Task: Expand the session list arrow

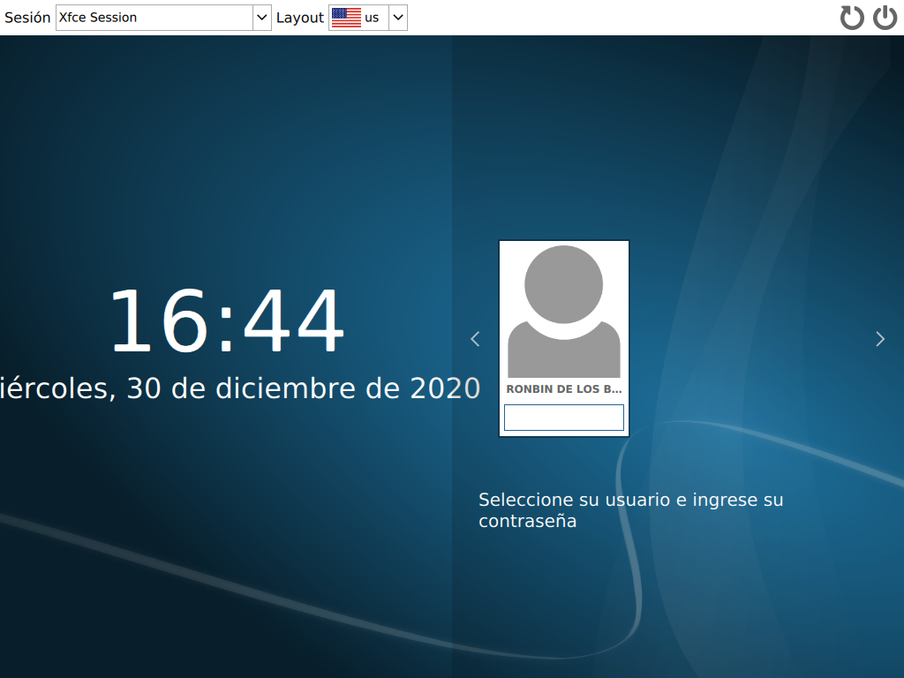Action: [x=261, y=18]
